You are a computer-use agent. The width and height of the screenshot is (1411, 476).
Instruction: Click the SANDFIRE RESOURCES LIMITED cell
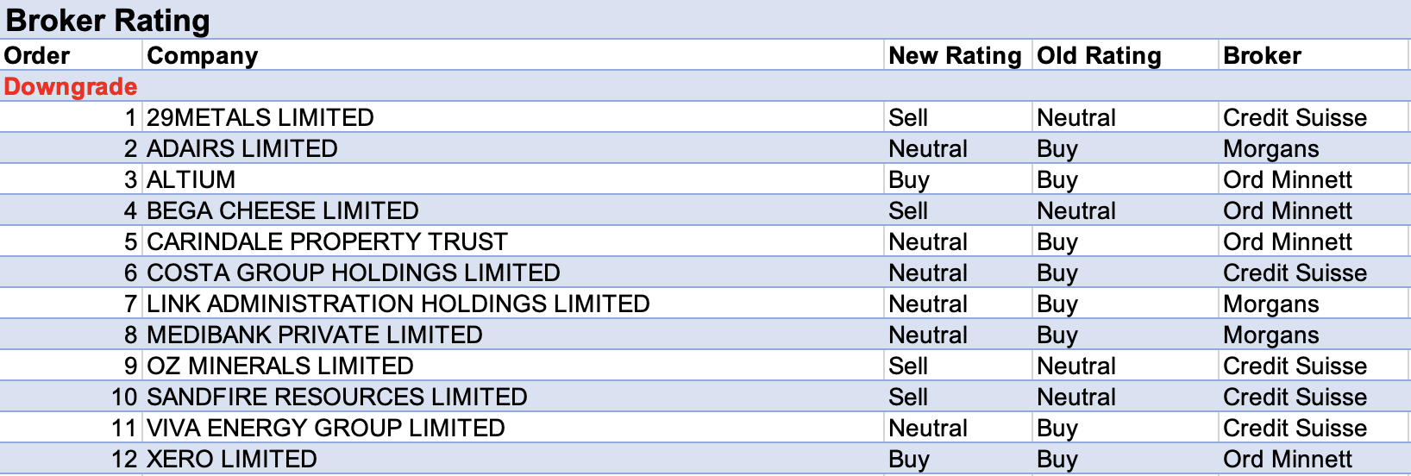(x=337, y=398)
